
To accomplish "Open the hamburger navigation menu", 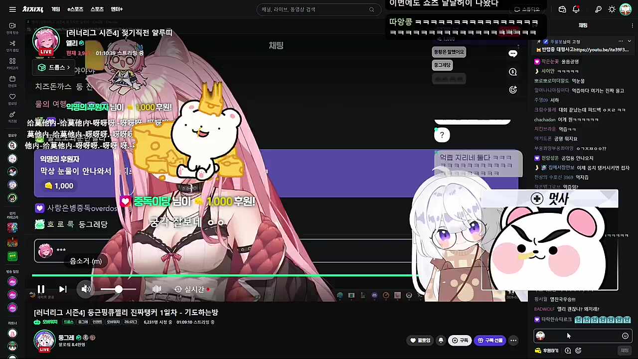I will pos(12,8).
